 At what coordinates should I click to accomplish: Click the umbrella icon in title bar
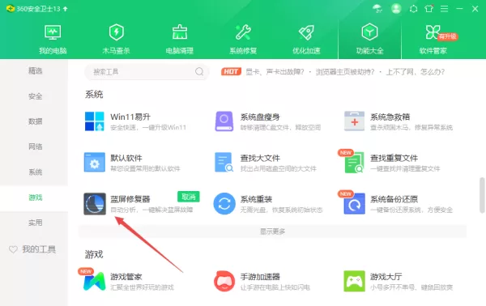click(x=377, y=9)
